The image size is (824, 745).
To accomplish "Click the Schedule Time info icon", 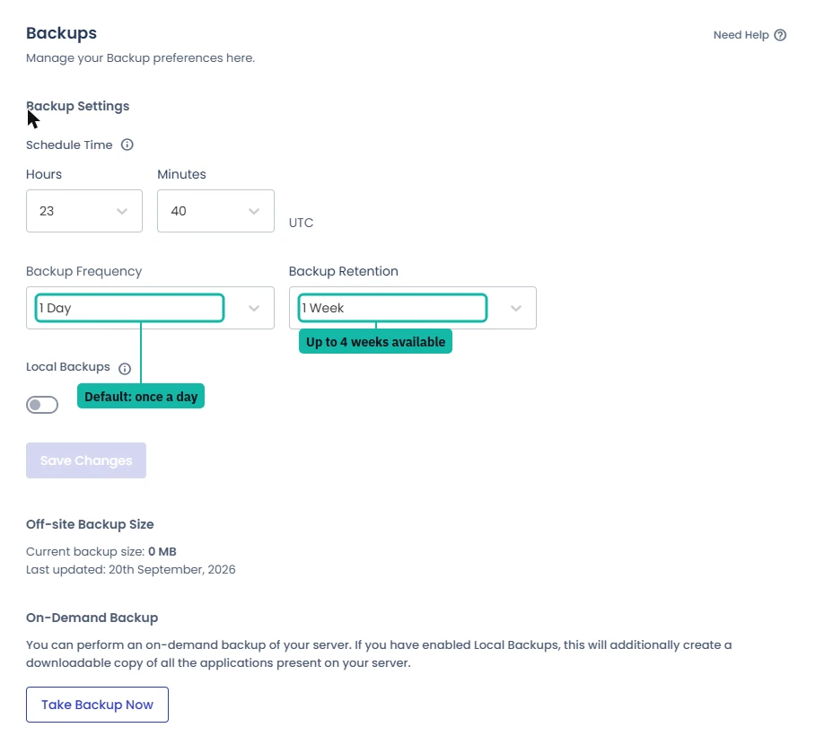I will point(127,145).
